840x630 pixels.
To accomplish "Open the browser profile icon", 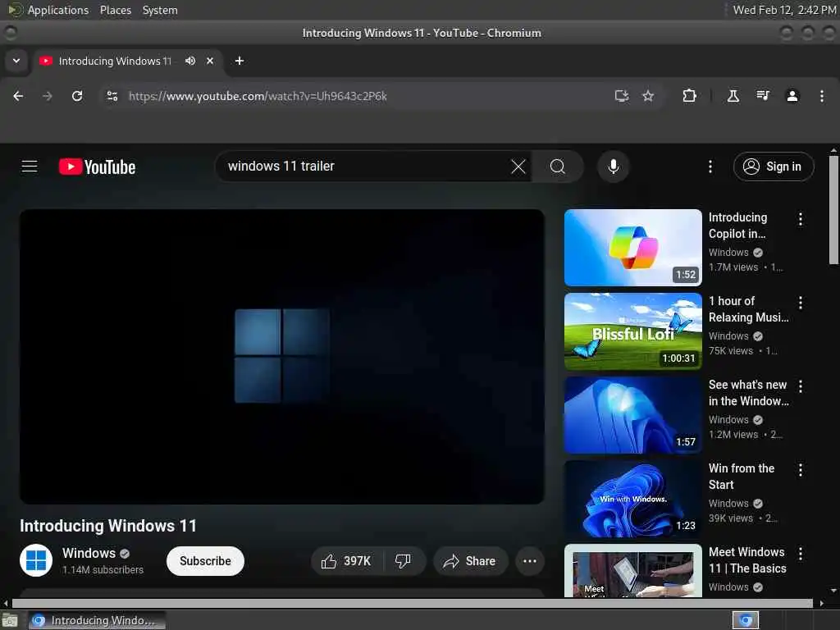I will point(792,96).
